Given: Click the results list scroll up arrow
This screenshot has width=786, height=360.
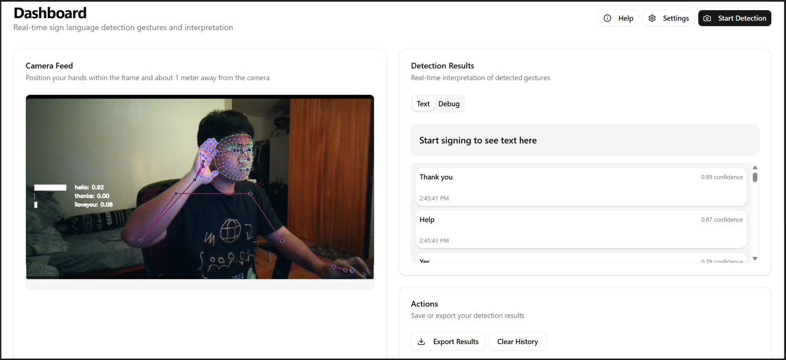Looking at the screenshot, I should (x=755, y=168).
